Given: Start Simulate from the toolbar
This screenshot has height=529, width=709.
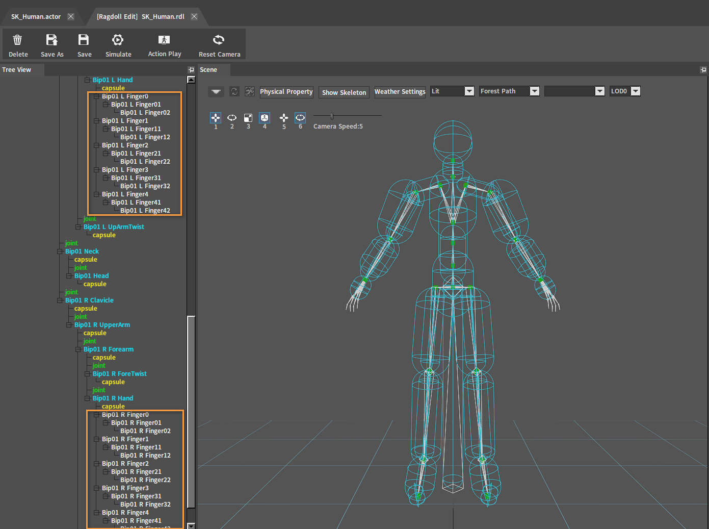Looking at the screenshot, I should (118, 40).
